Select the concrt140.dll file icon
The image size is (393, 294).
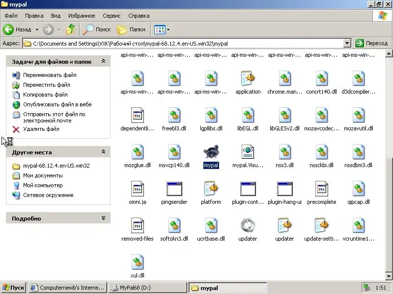[322, 78]
